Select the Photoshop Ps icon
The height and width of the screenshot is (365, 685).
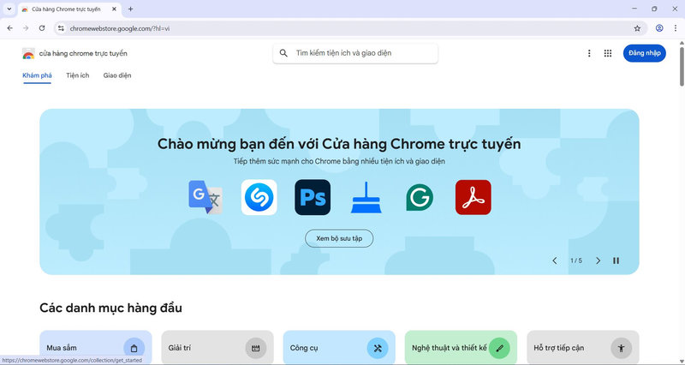313,197
